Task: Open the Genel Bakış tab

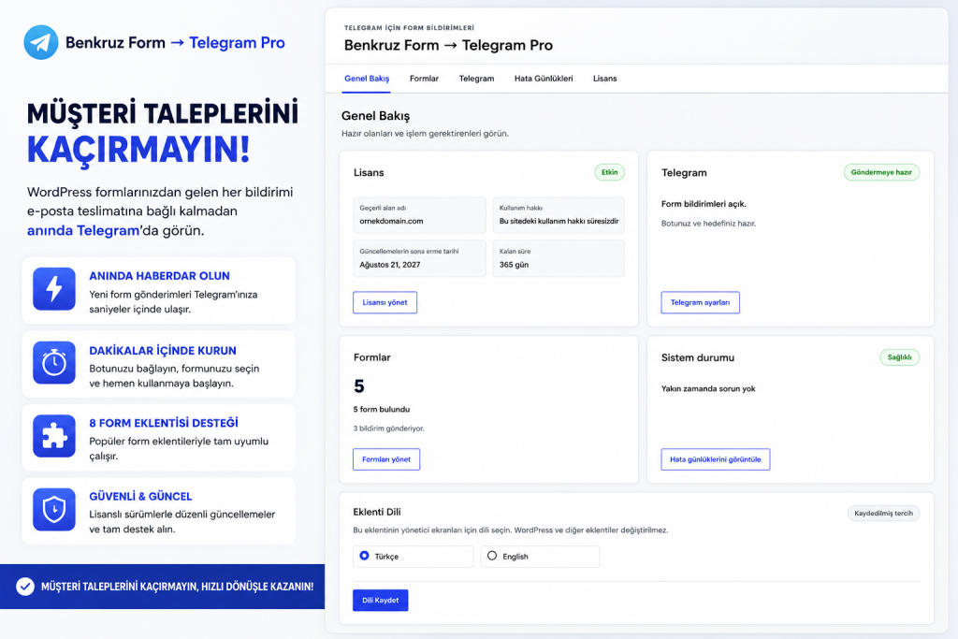Action: (x=367, y=79)
